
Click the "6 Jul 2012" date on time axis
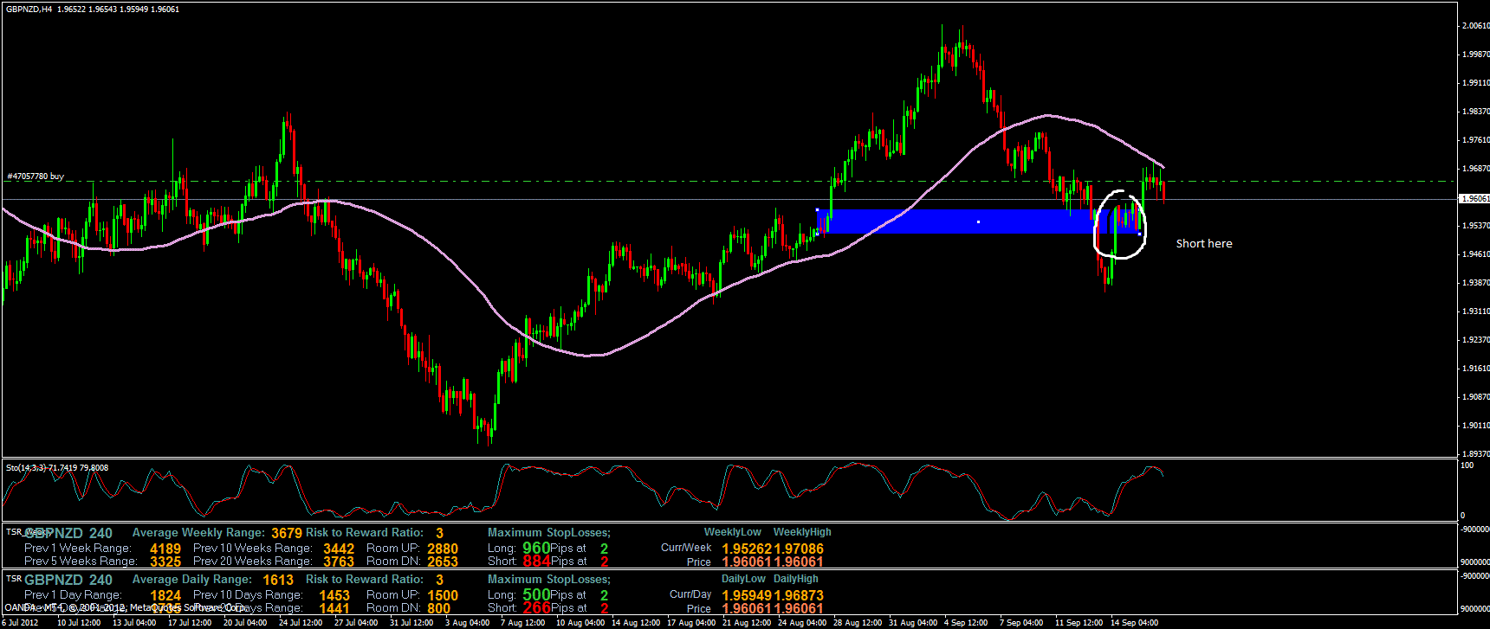point(22,623)
